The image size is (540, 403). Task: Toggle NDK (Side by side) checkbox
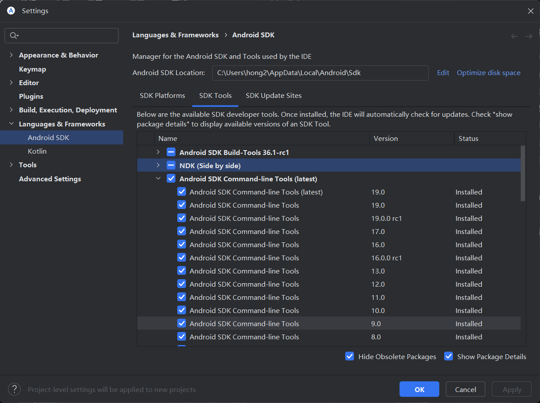171,166
